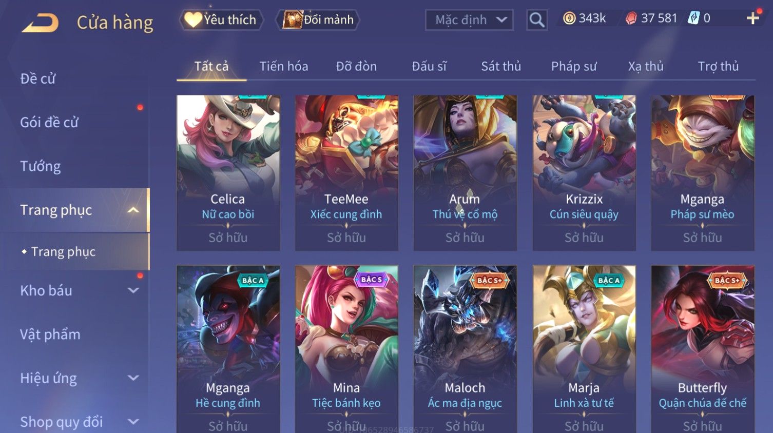Select the Butterfly Quận chúa đế chế skin
Screen dimensions: 773x433
point(703,349)
